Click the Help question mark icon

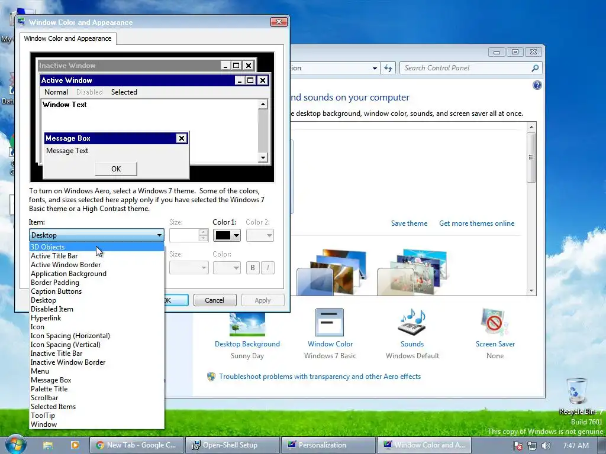(x=537, y=85)
